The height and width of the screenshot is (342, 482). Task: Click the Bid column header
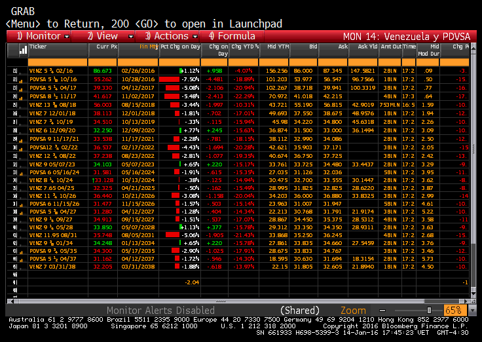pos(304,50)
